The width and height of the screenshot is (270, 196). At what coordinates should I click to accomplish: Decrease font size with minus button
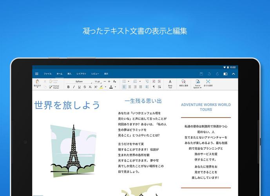[x=105, y=81]
